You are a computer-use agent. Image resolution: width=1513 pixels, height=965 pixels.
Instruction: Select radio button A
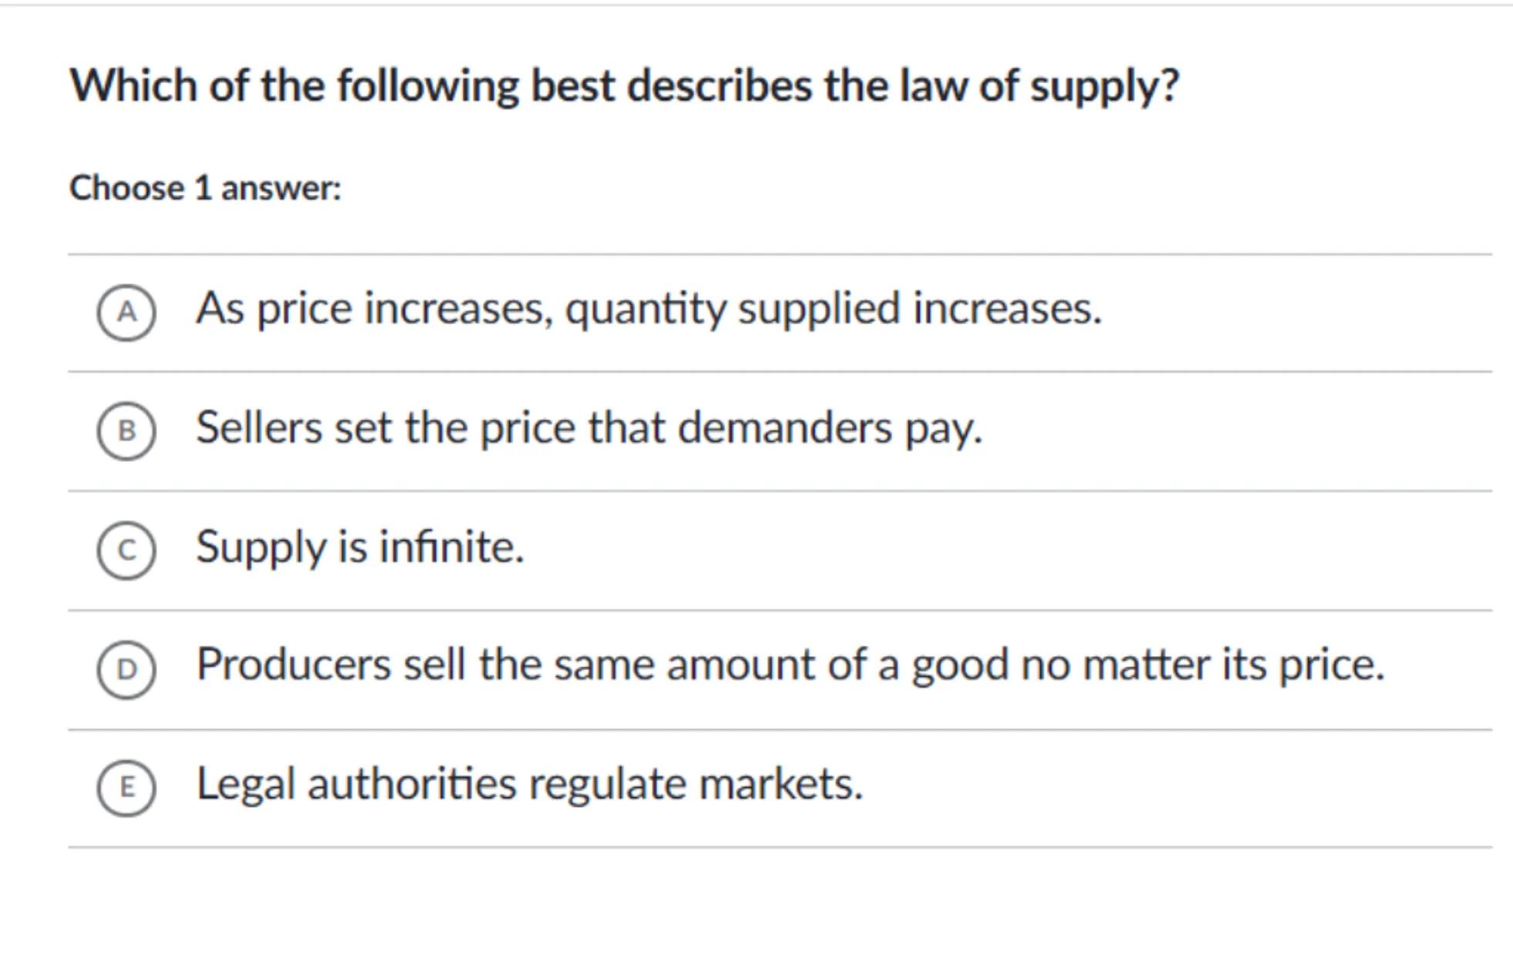[126, 312]
